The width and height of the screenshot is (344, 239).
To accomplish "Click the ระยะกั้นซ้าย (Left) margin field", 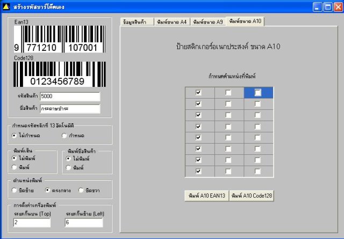I will pos(82,222).
